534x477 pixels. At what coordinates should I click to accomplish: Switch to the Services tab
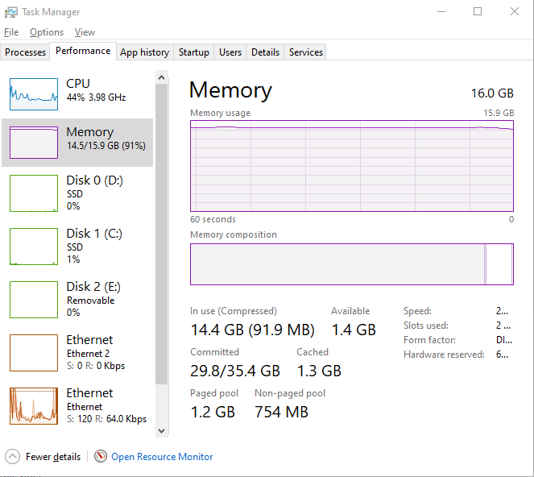tap(306, 52)
